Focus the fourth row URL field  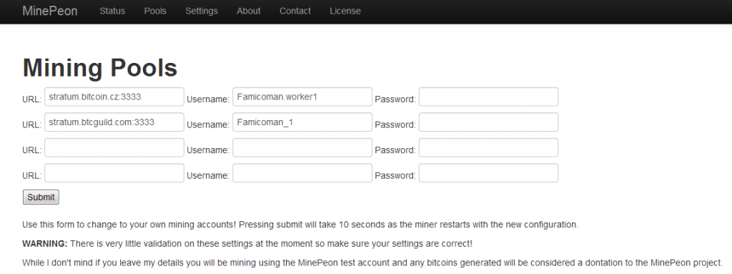tap(114, 173)
